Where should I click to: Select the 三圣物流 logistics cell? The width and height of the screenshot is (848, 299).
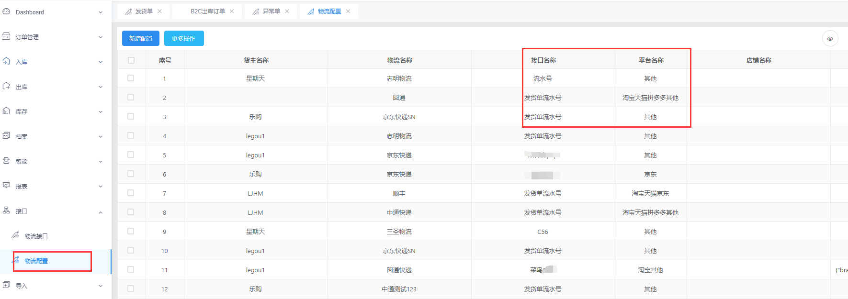click(399, 232)
